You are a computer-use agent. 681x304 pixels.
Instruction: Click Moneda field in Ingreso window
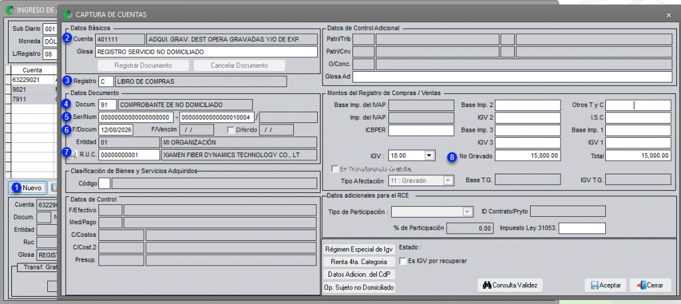point(50,42)
